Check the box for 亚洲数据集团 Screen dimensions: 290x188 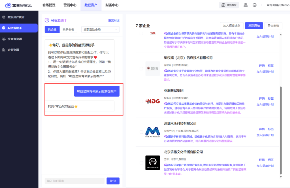[x=141, y=101]
